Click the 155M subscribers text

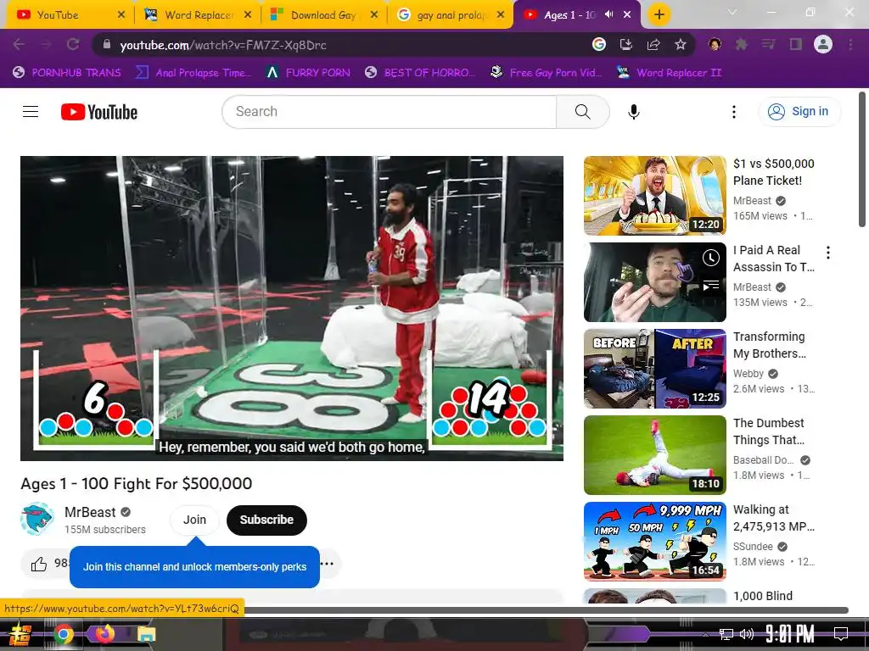click(x=104, y=530)
